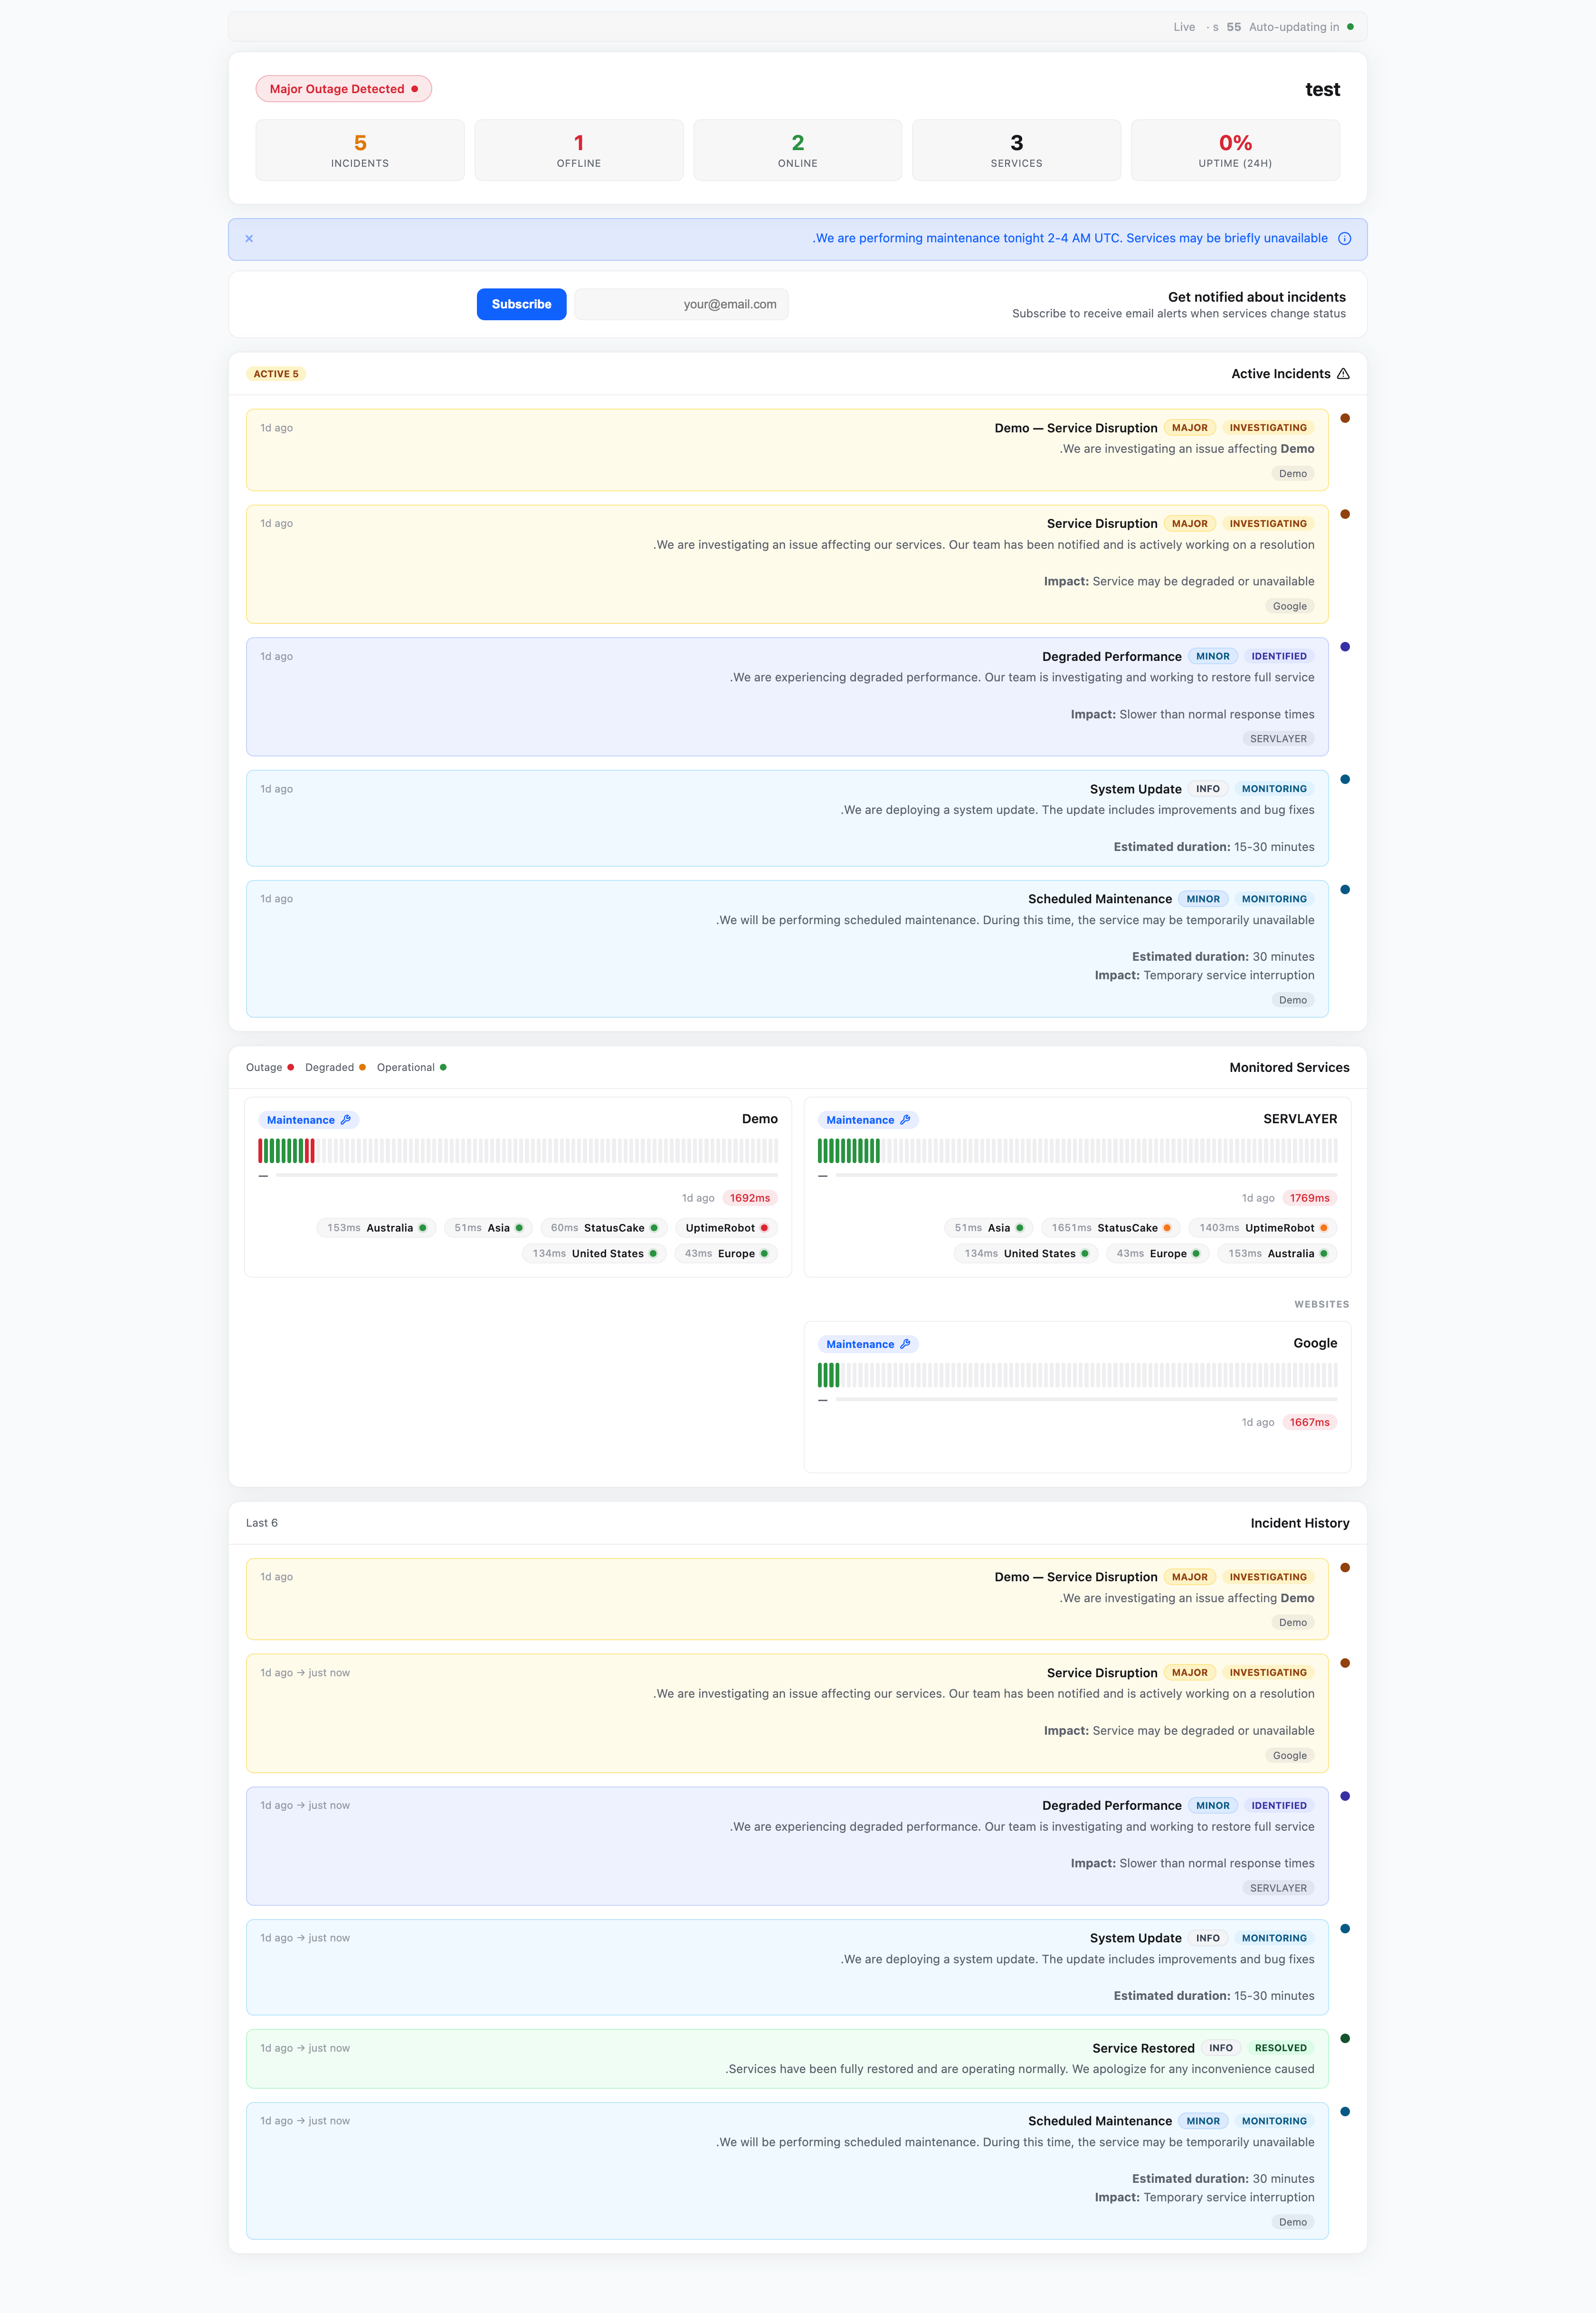Click the wrench icon on SERVLAYER Maintenance badge
The height and width of the screenshot is (2313, 1596).
click(905, 1120)
